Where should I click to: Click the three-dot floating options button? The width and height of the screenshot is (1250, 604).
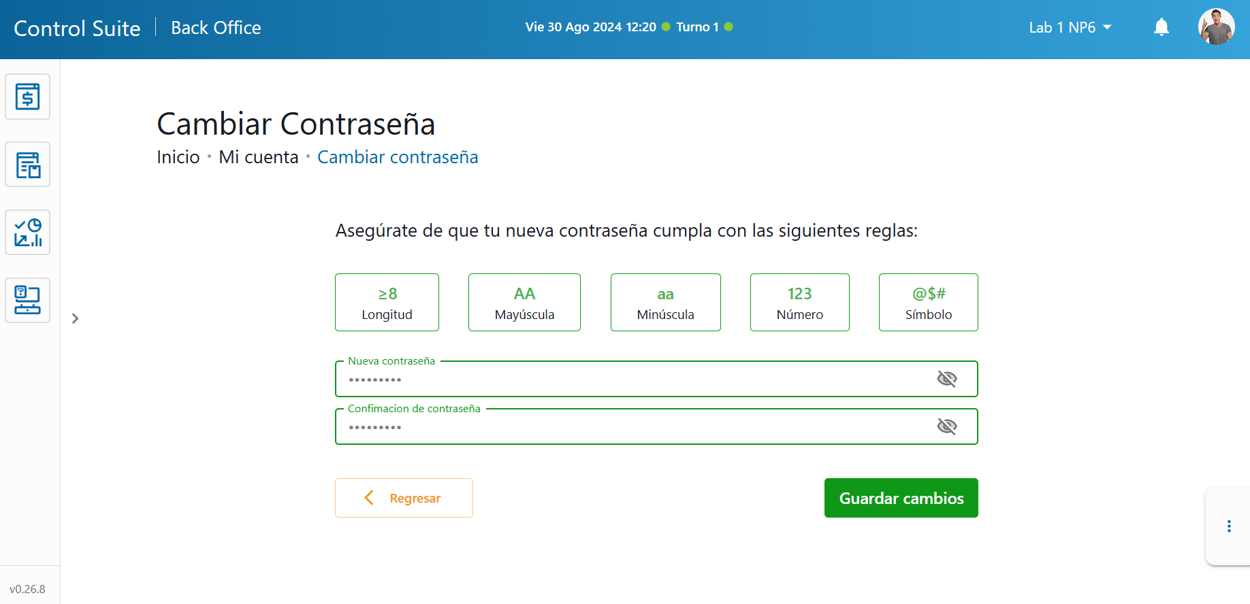pos(1229,526)
